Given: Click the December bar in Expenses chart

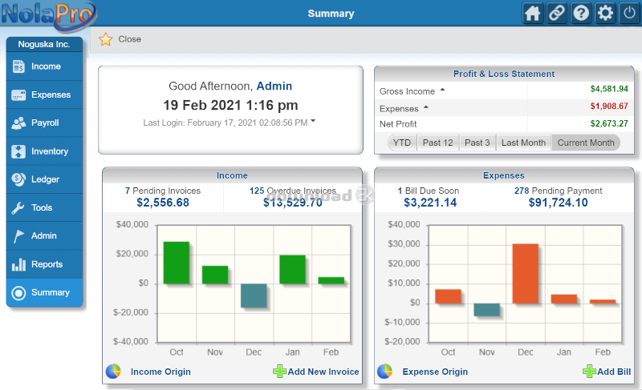Looking at the screenshot, I should pos(525,273).
